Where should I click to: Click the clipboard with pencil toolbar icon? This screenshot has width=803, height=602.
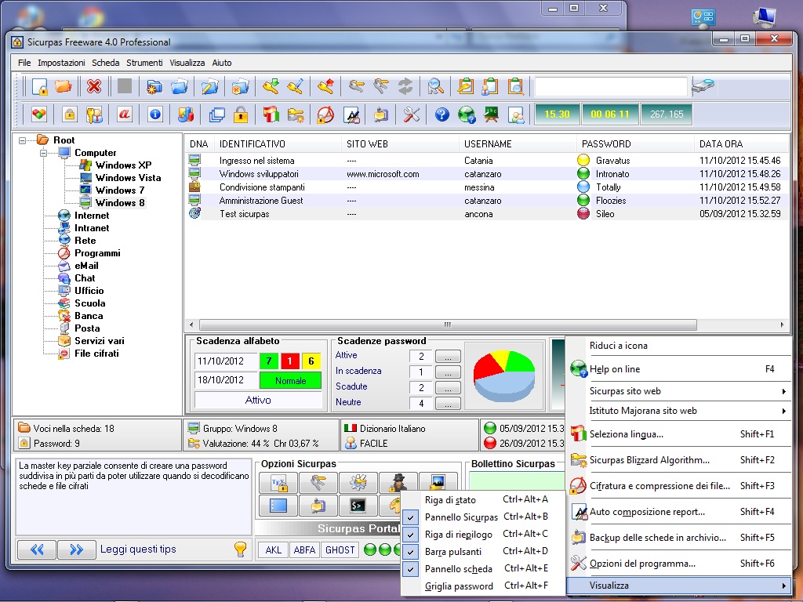[466, 86]
